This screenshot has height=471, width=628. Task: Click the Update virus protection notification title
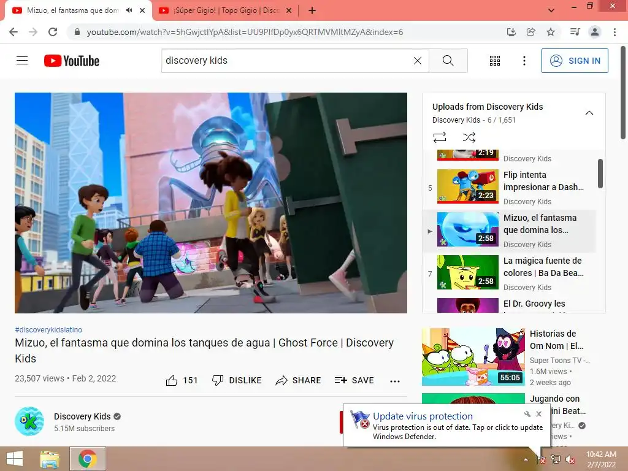coord(423,416)
